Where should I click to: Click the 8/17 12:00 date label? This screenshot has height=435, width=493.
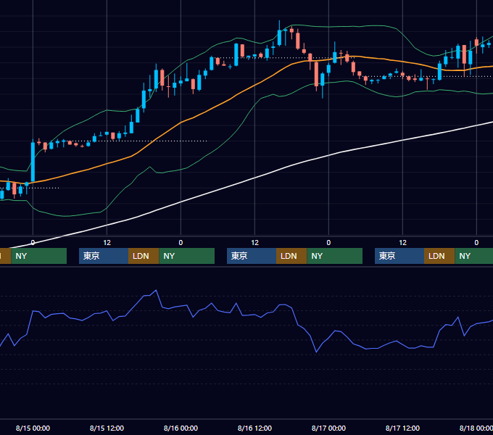click(x=402, y=428)
